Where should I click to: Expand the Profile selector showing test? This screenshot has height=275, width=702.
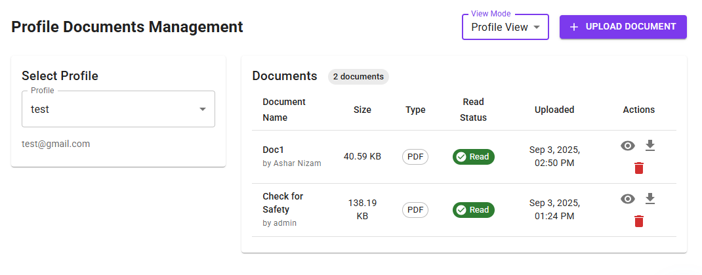(118, 110)
